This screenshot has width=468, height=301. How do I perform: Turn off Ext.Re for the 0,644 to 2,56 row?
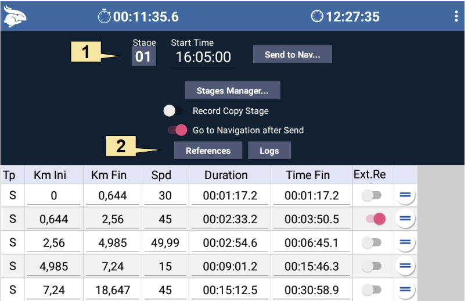point(376,219)
